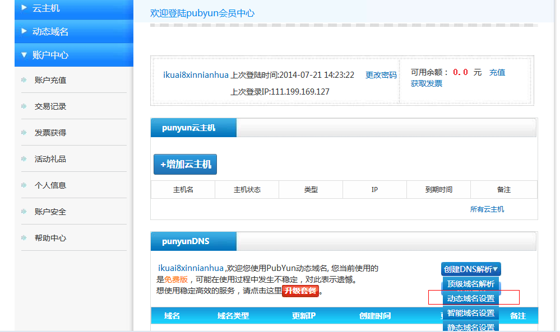
Task: Click ikuai8xinnianhua in the DNS welcome text
Action: (x=191, y=268)
